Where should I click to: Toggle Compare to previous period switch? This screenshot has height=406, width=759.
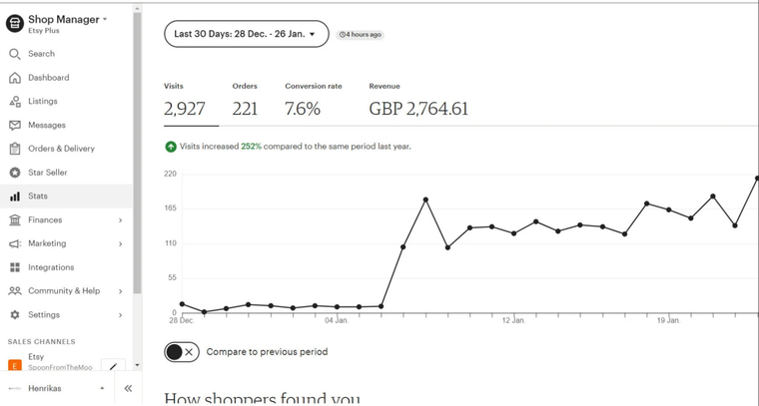[182, 352]
